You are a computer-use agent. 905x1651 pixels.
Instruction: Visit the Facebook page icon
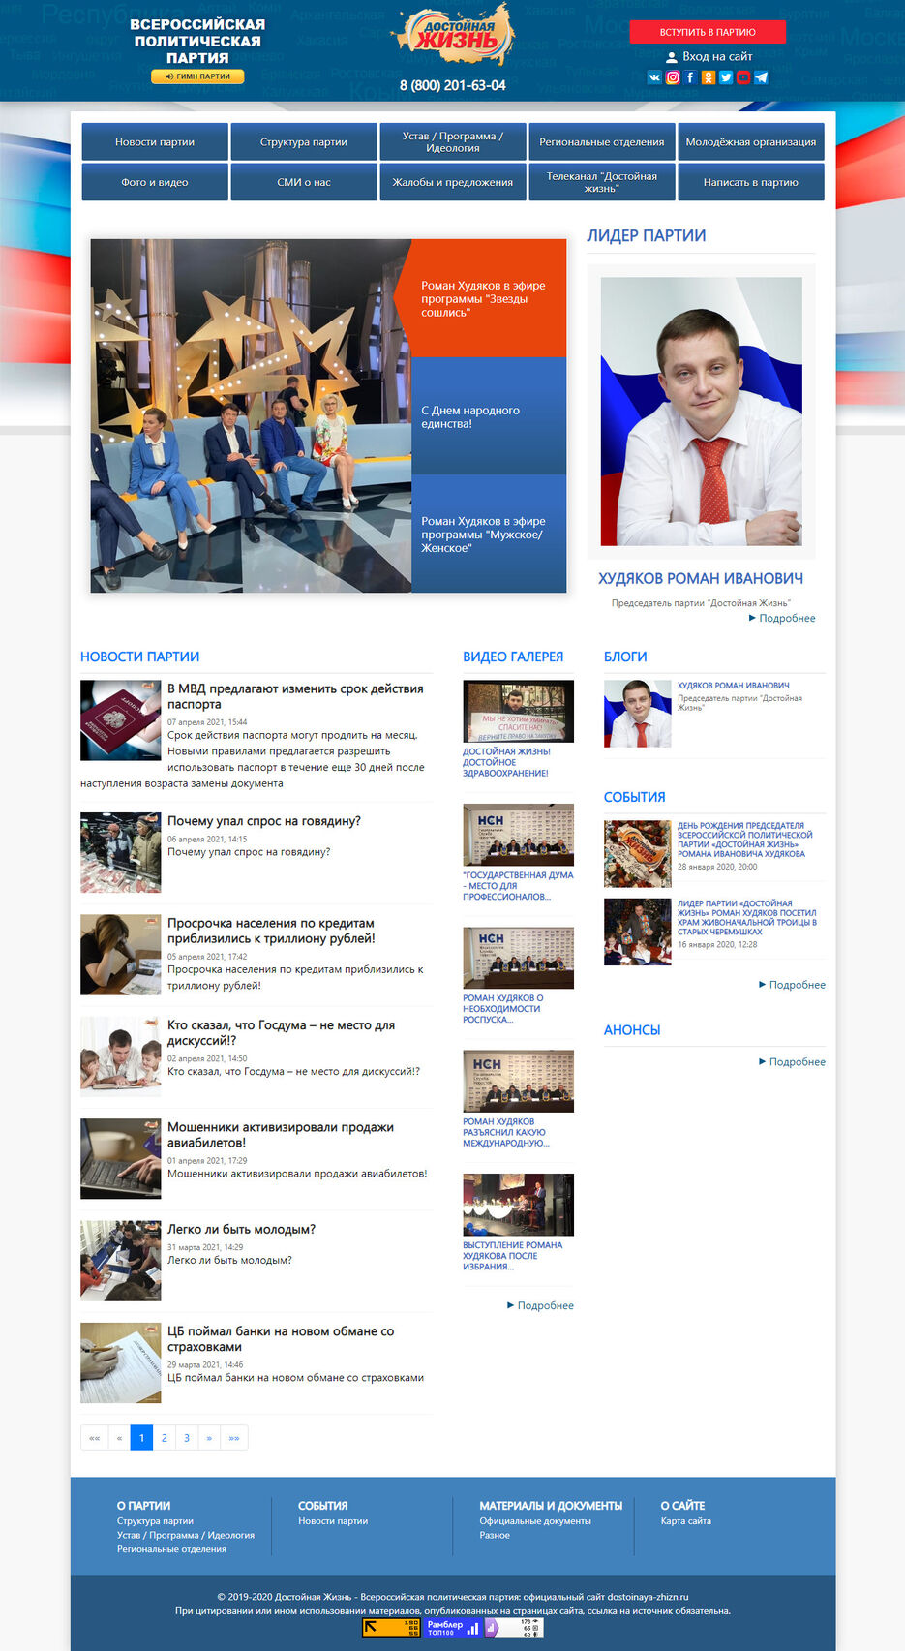(690, 77)
